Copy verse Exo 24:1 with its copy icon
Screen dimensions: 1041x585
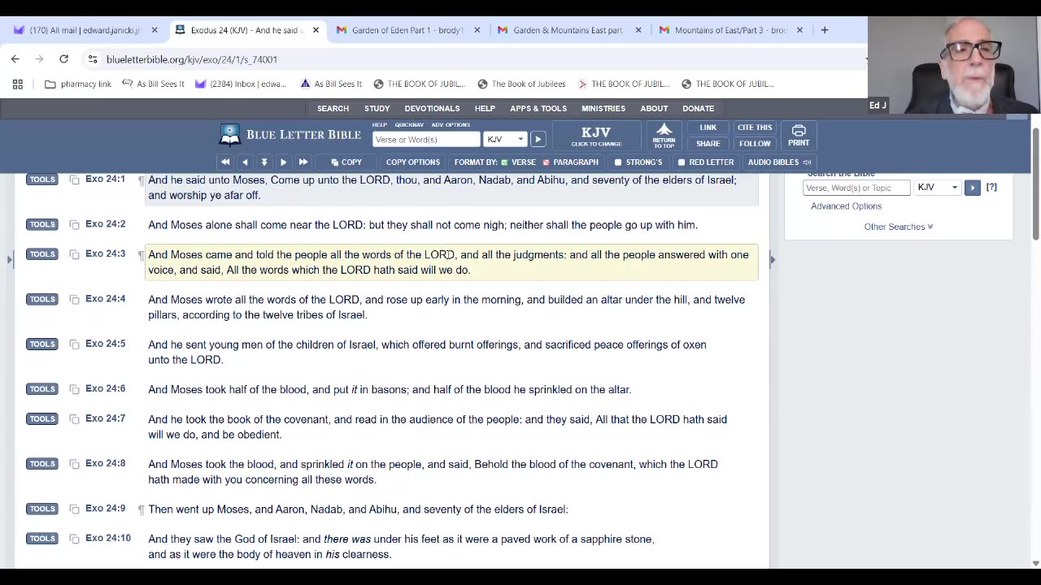(74, 180)
